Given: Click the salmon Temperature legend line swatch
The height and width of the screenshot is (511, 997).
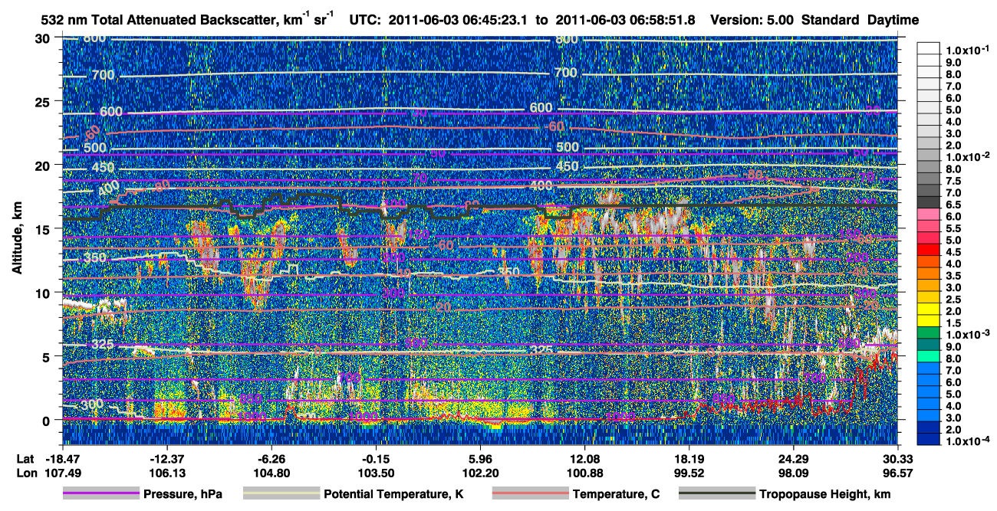Looking at the screenshot, I should 529,494.
